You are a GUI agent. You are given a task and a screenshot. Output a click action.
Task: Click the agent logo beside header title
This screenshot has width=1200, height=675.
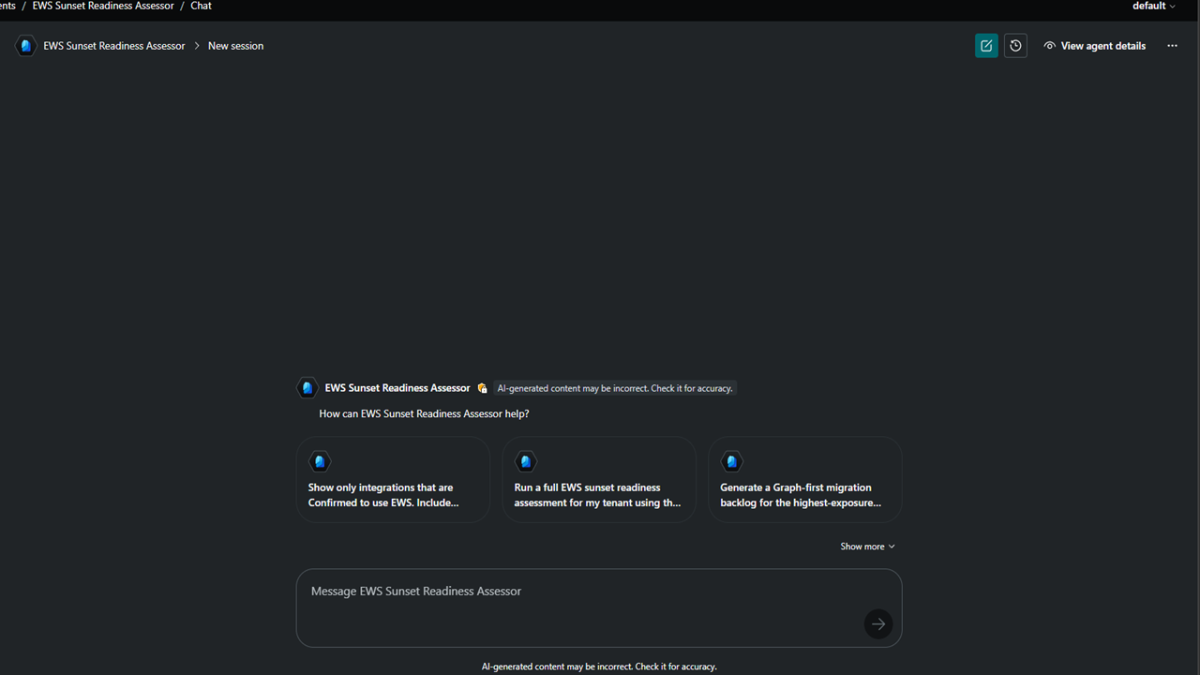click(x=26, y=46)
